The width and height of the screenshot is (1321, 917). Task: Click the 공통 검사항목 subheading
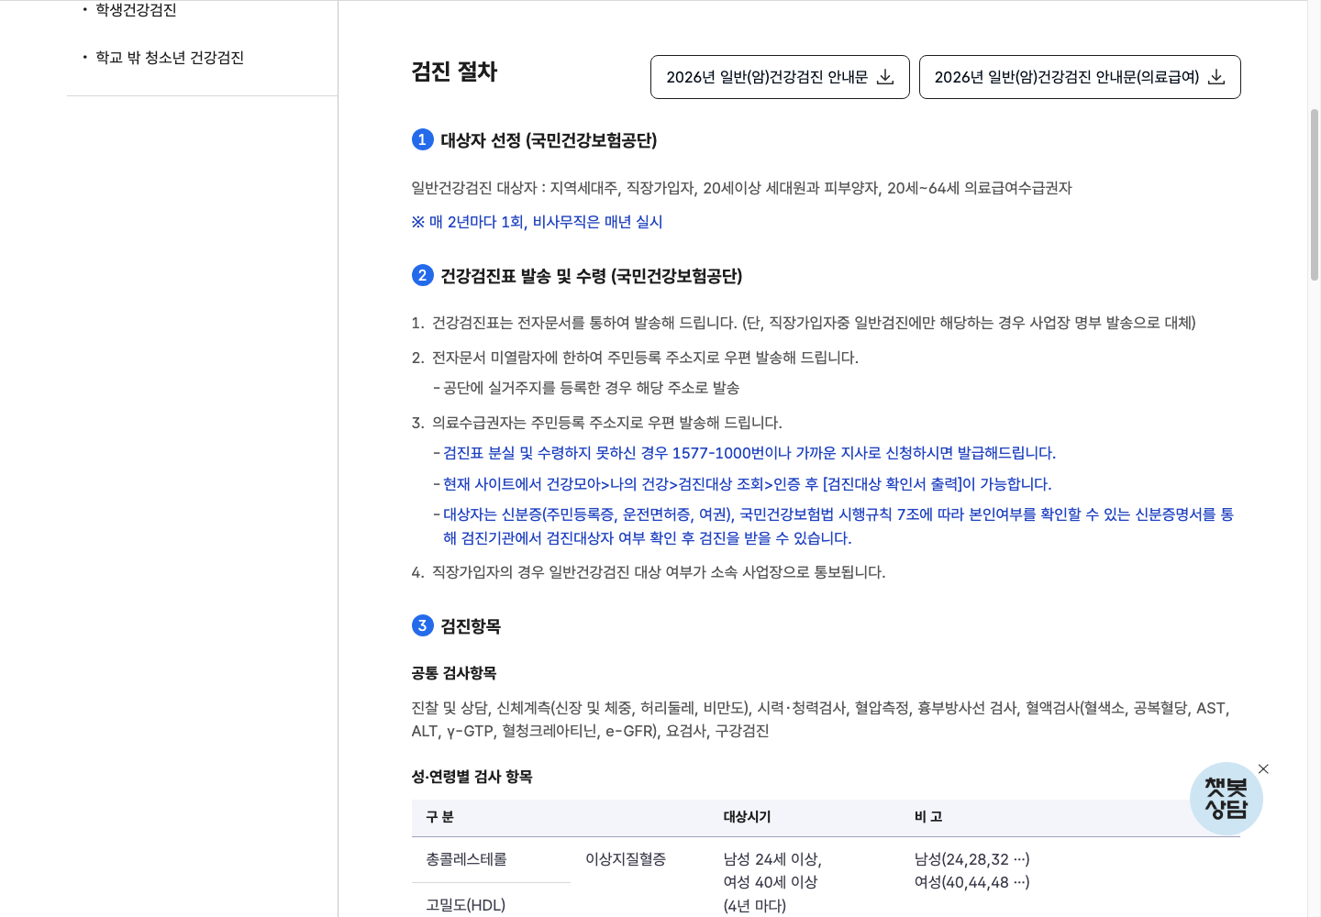(454, 673)
